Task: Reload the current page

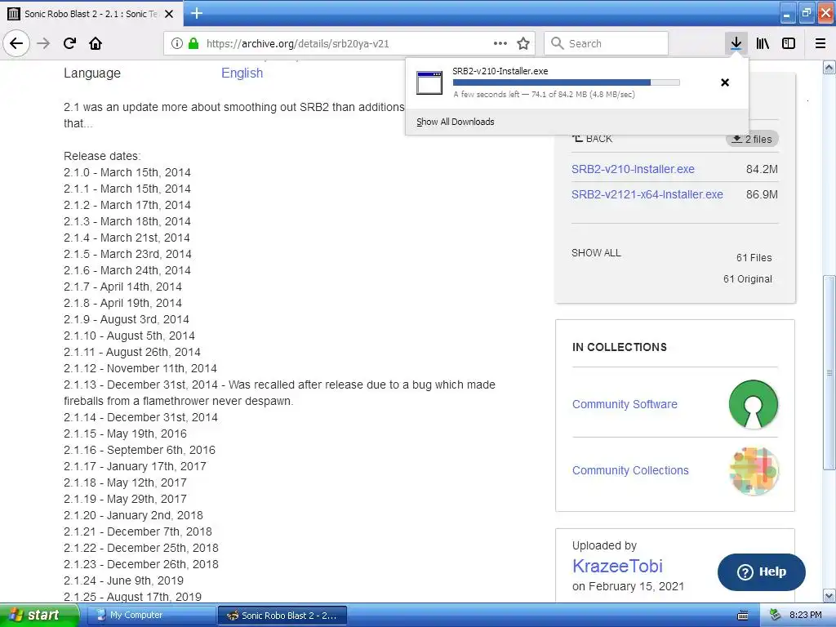Action: [x=69, y=43]
